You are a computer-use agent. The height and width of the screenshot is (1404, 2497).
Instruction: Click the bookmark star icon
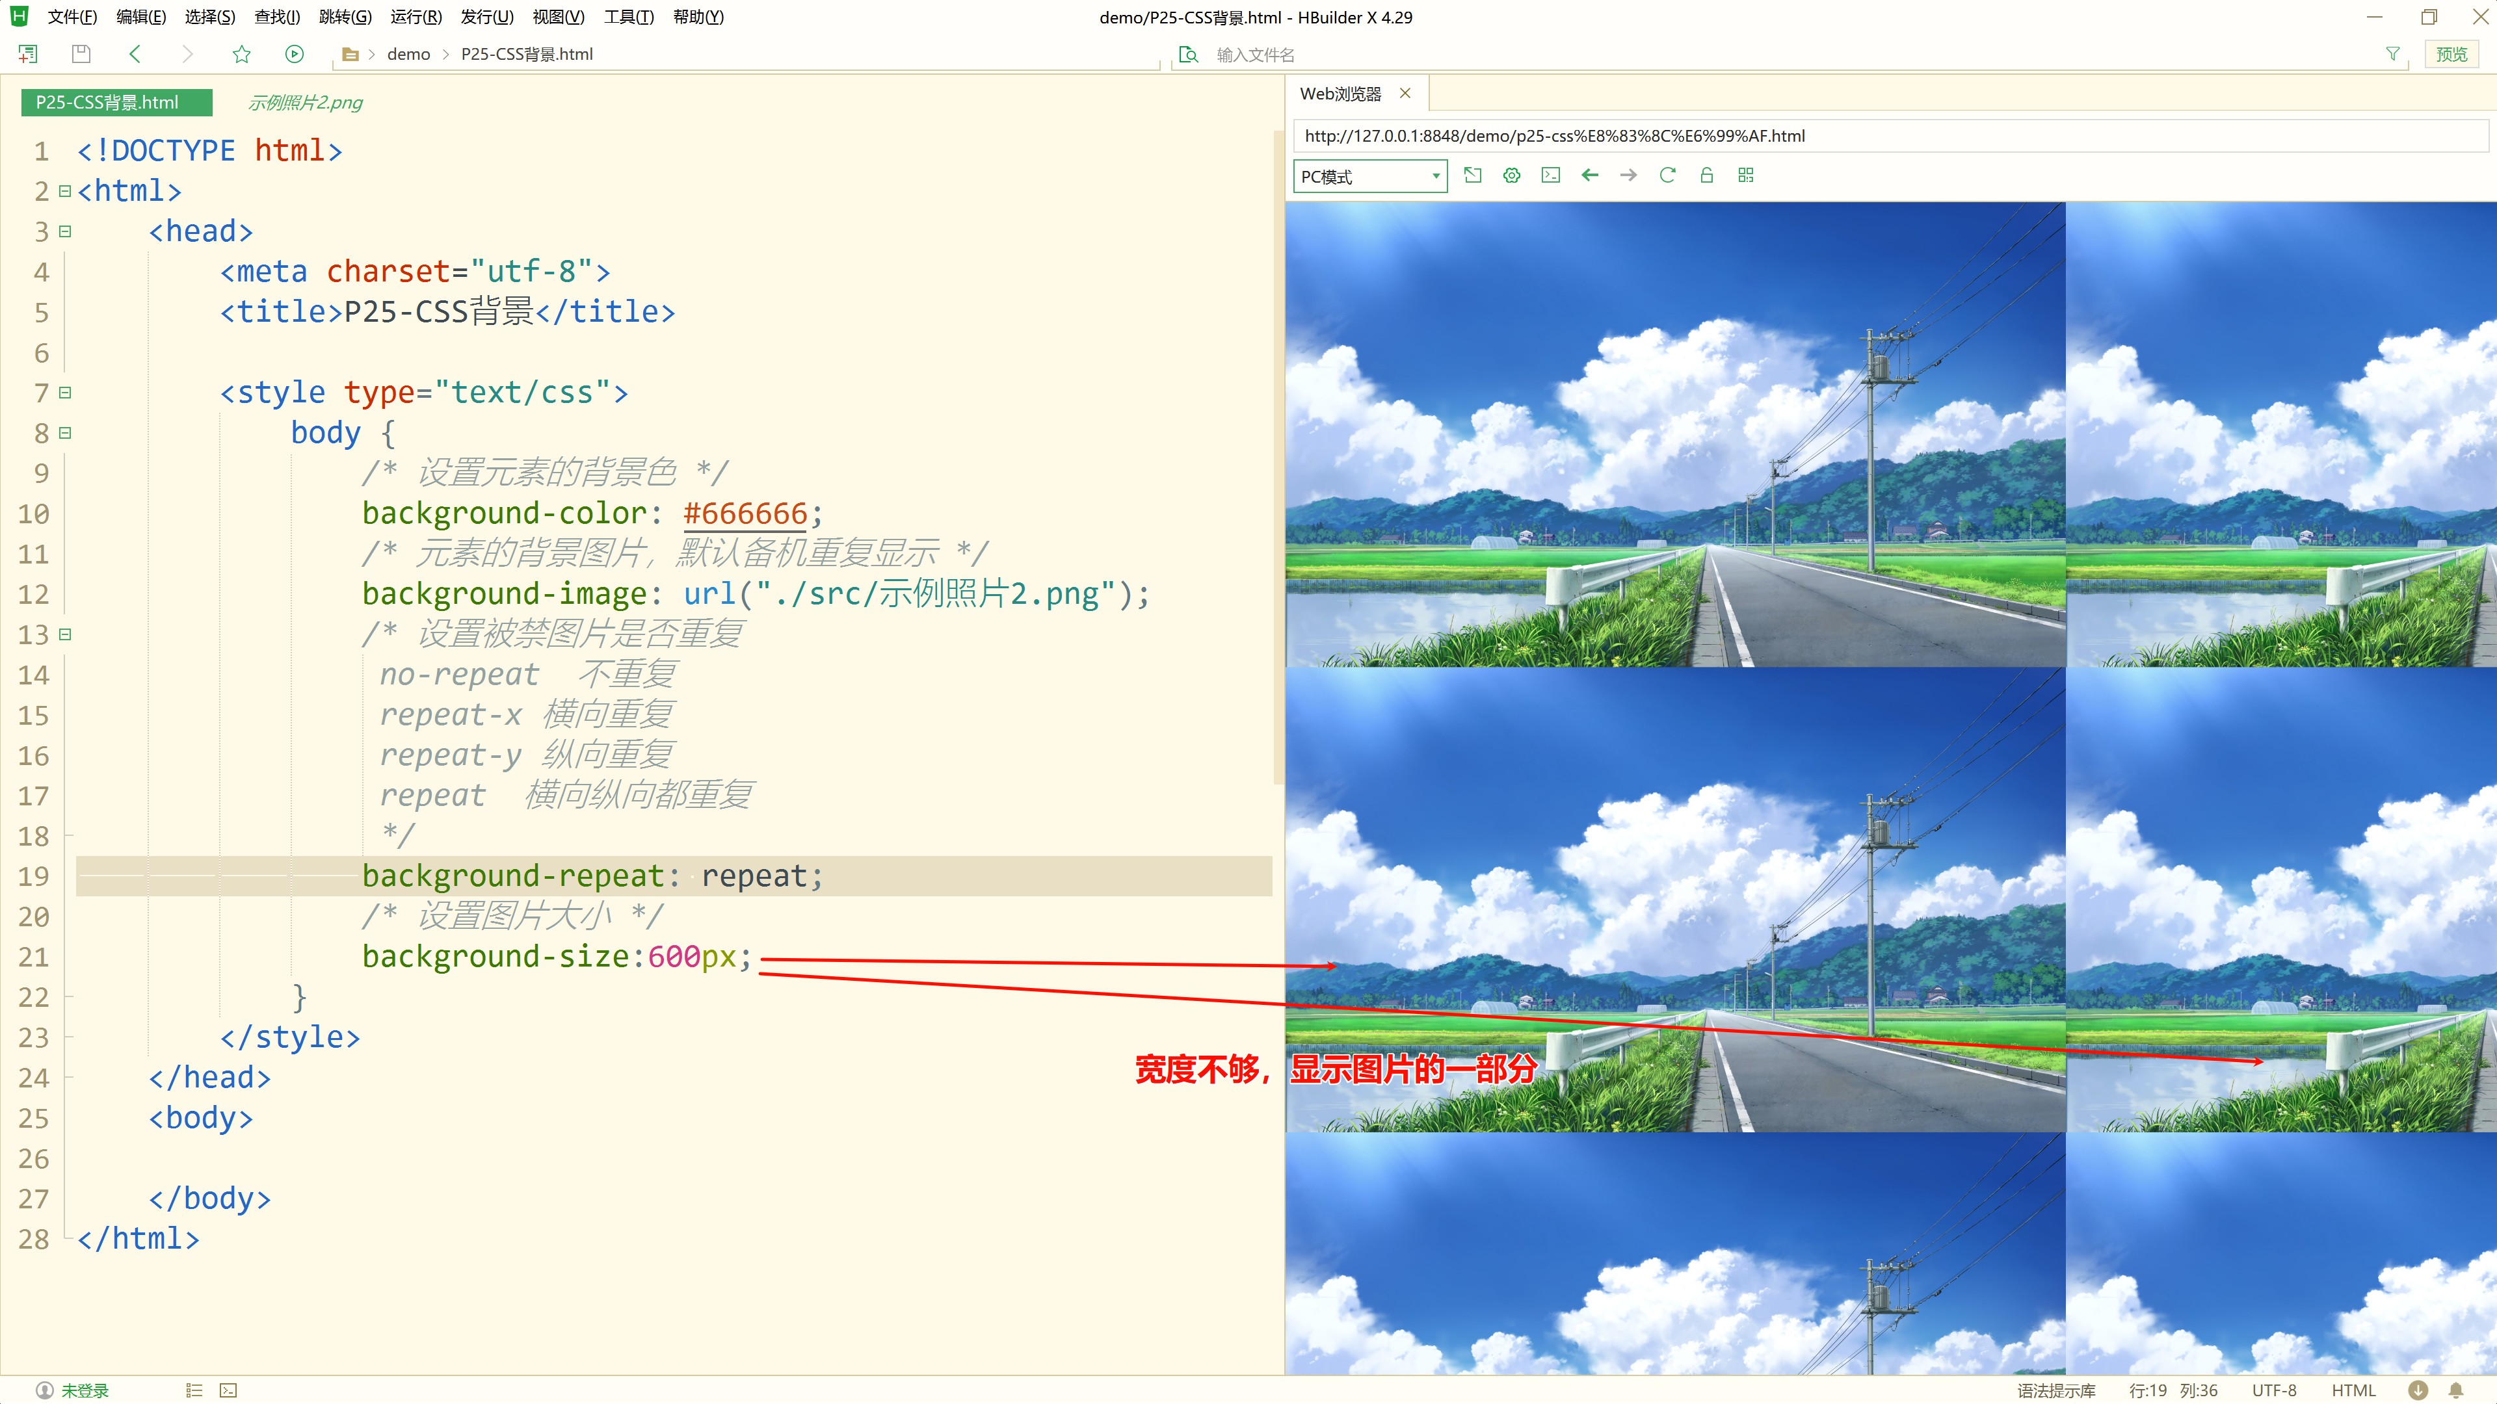tap(241, 54)
